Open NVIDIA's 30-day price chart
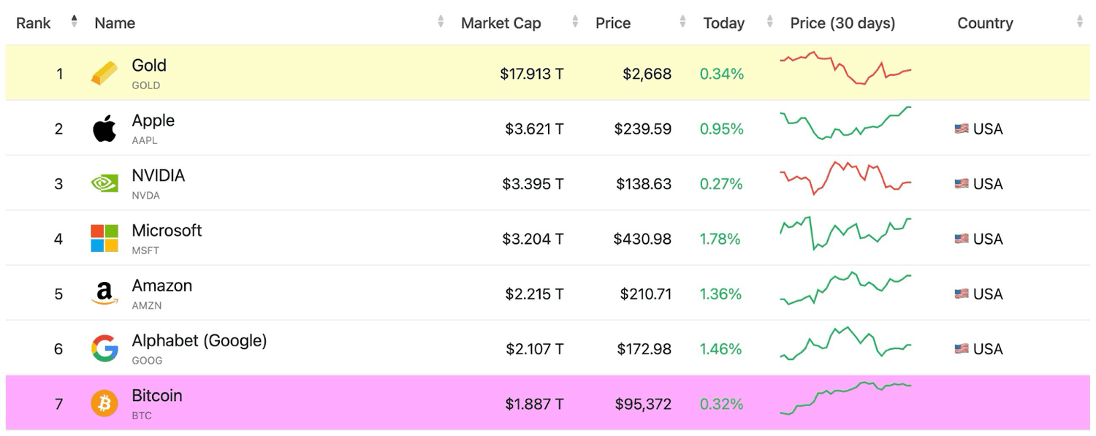 [845, 178]
